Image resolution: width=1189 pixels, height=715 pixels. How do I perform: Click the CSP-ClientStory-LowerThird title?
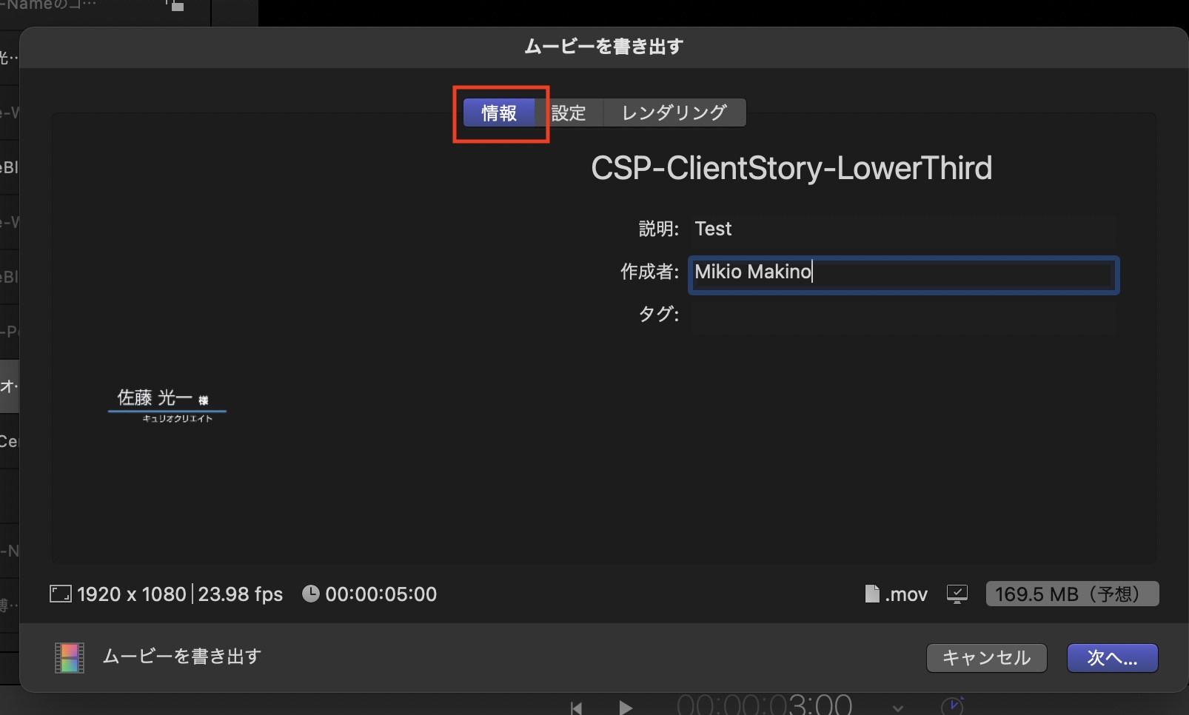coord(791,168)
